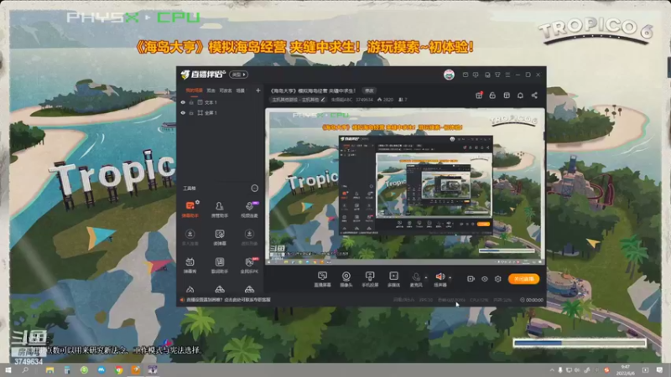
Task: Share the live room link
Action: pos(534,96)
